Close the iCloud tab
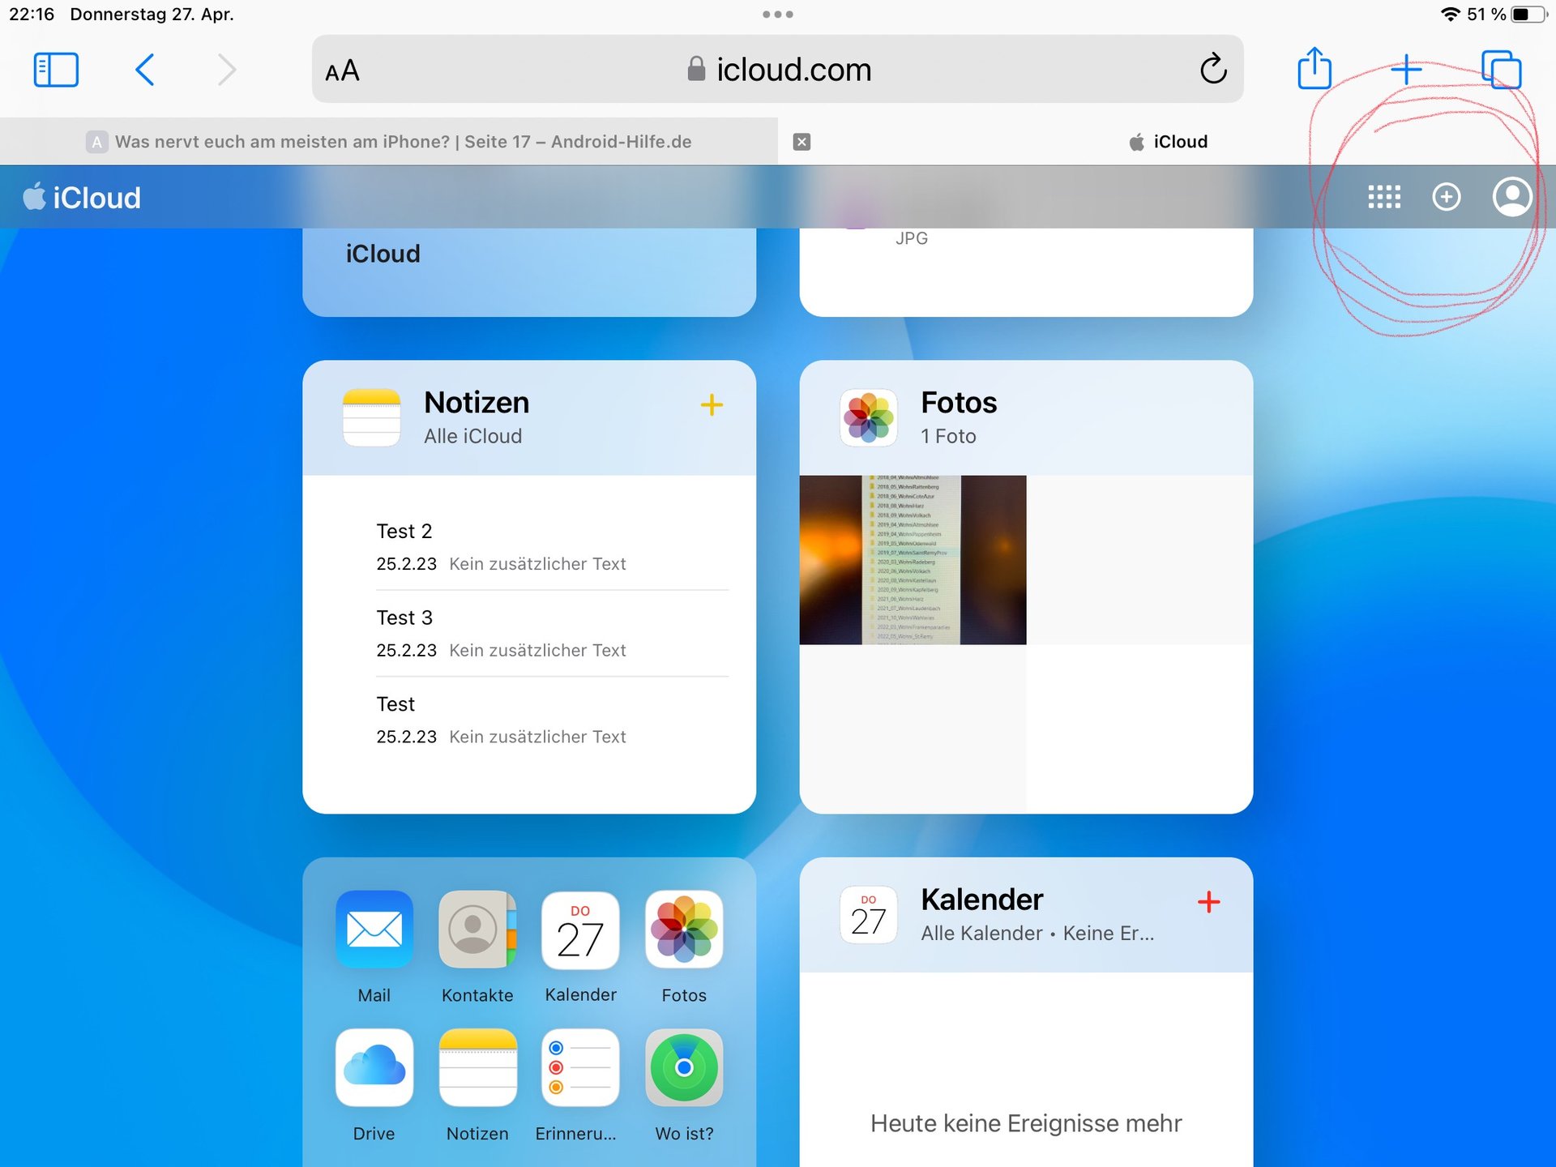This screenshot has width=1556, height=1167. (x=802, y=142)
